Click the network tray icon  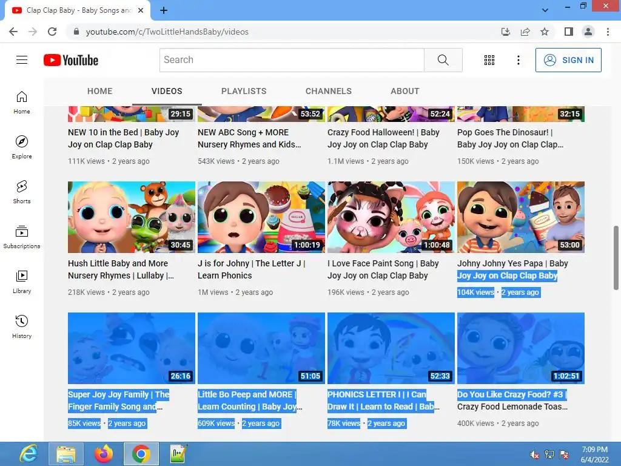(x=549, y=454)
